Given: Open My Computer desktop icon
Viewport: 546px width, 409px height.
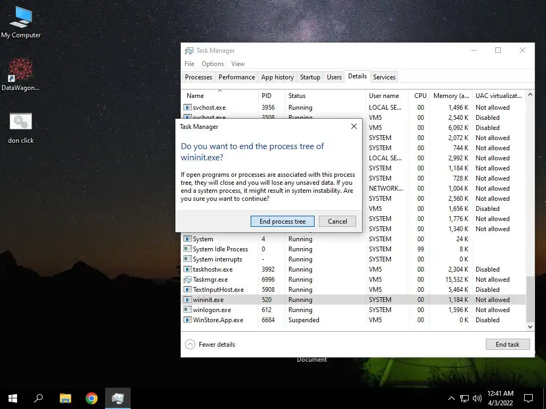Looking at the screenshot, I should click(21, 22).
